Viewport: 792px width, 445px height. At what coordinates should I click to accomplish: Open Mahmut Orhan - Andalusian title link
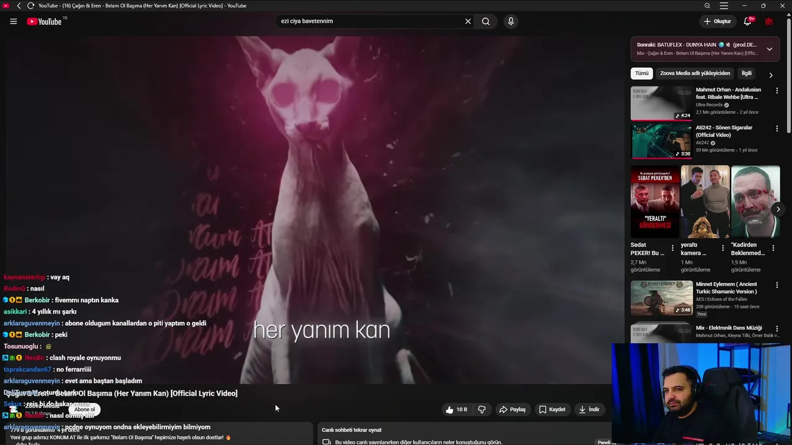pyautogui.click(x=728, y=93)
